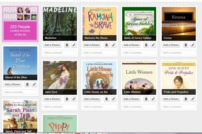Open the Ramona the Brave cover
202x134 pixels.
point(99,24)
